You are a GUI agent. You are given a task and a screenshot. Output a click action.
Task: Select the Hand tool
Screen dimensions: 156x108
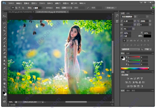tap(4, 83)
